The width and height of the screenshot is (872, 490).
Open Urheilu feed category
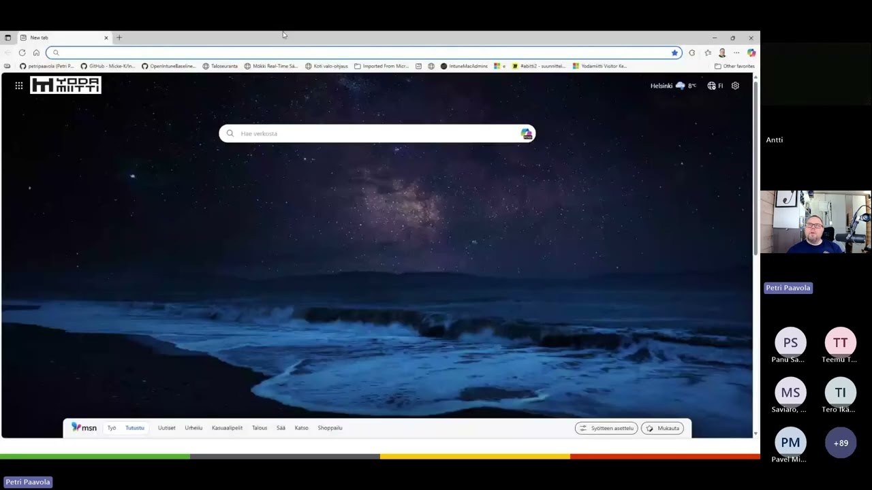coord(193,428)
